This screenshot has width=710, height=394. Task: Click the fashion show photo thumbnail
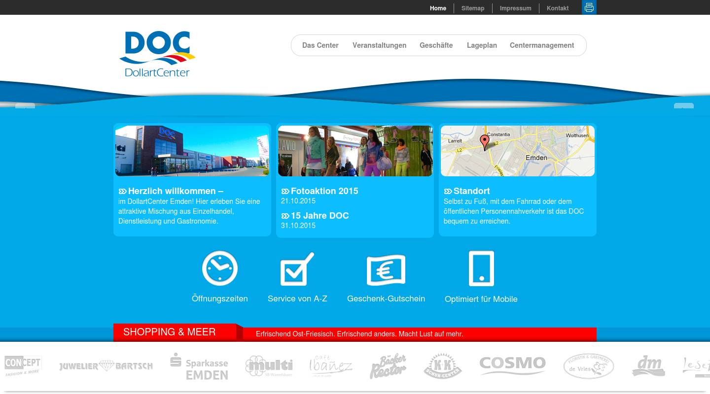click(355, 151)
